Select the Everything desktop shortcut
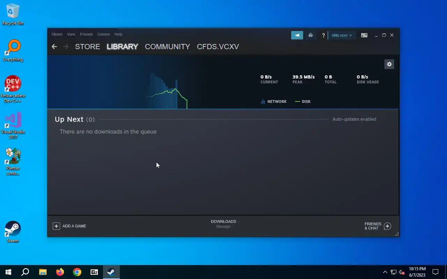 [13, 51]
